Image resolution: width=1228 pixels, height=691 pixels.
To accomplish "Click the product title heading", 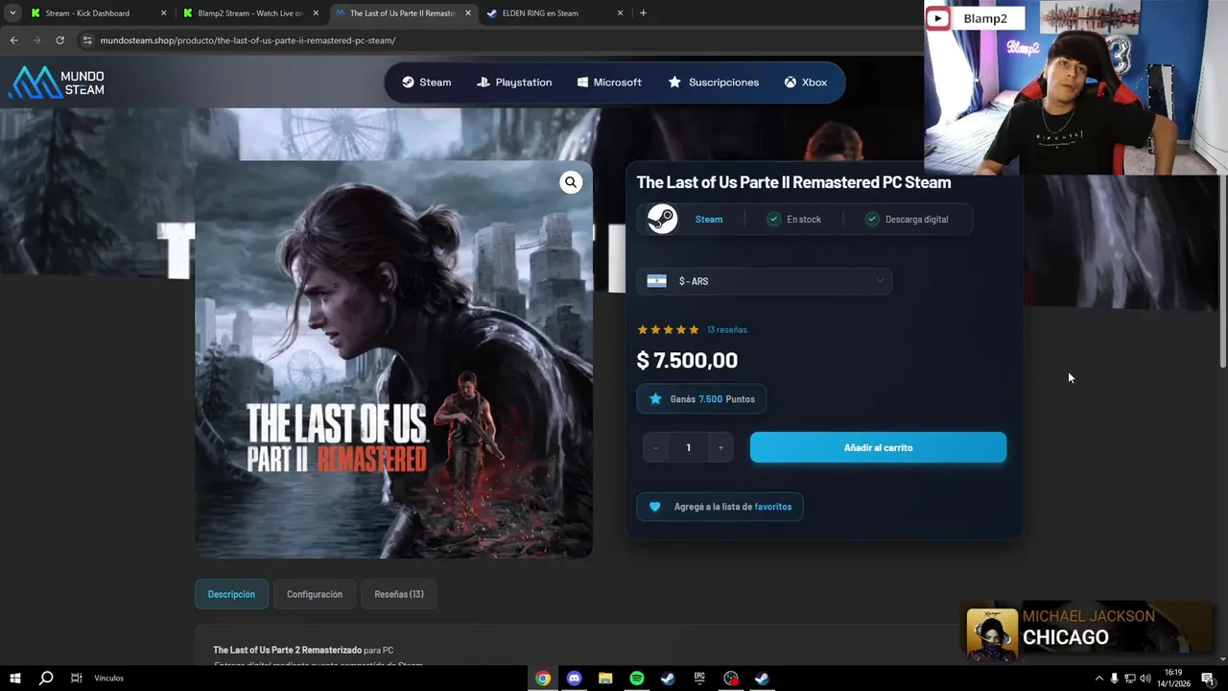I will coord(793,182).
